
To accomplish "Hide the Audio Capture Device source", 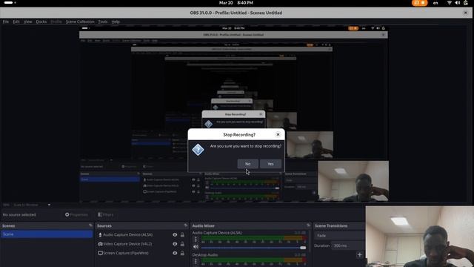I will pyautogui.click(x=175, y=234).
